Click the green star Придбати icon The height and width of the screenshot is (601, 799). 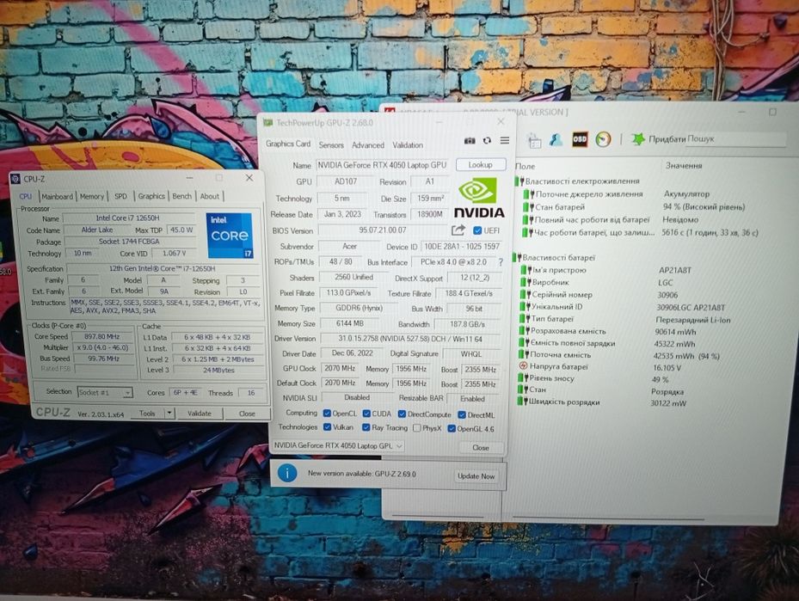pyautogui.click(x=638, y=138)
